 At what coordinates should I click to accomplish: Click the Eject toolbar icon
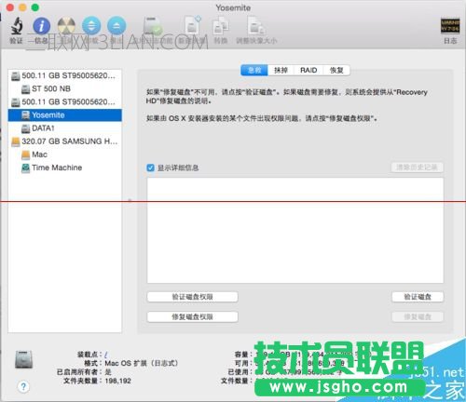point(116,26)
